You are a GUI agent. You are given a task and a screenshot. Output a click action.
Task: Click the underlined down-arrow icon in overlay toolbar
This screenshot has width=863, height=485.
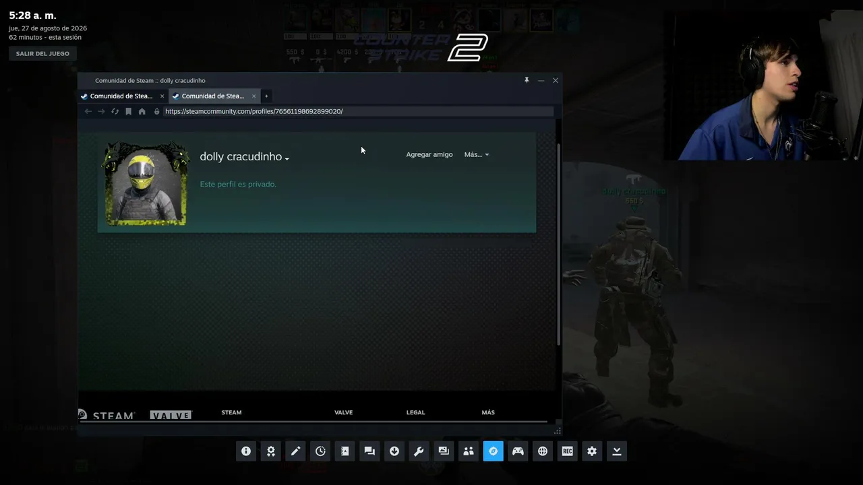point(617,451)
